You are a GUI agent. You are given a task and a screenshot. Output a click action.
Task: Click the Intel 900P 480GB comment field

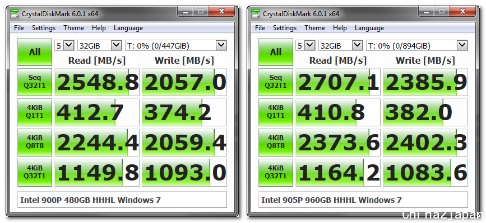122,200
